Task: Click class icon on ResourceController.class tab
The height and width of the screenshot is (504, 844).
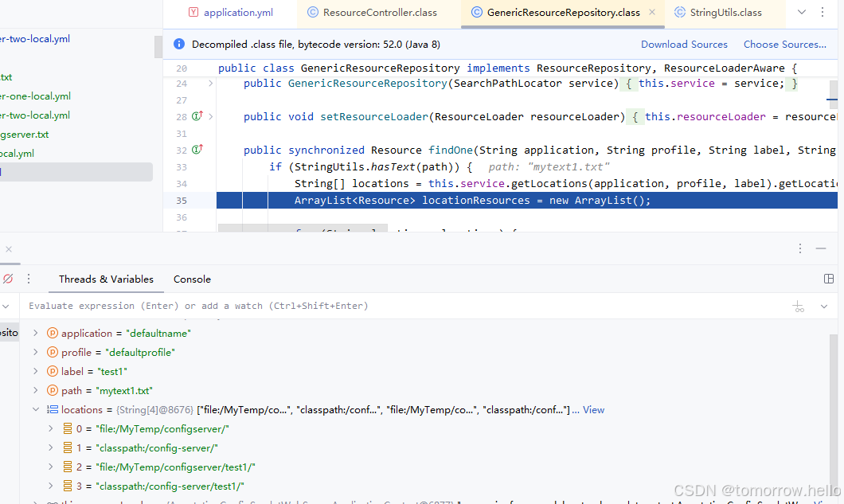Action: click(313, 12)
